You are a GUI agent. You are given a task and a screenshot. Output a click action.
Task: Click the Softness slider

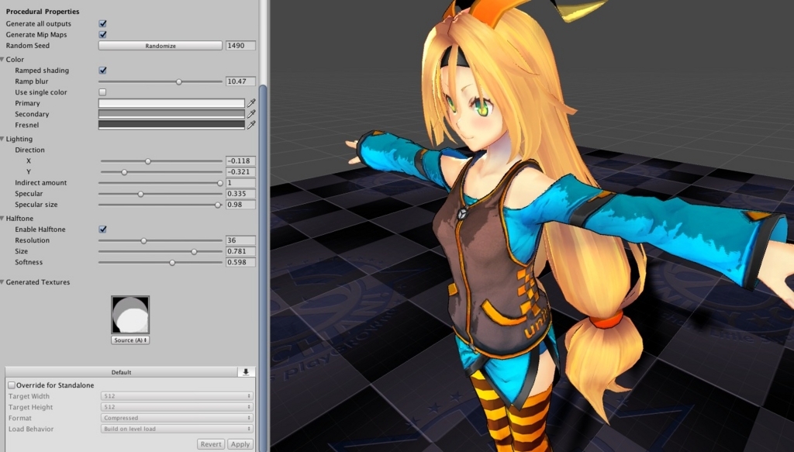160,263
